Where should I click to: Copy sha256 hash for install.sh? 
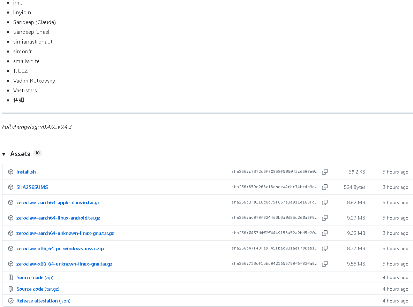[325, 172]
